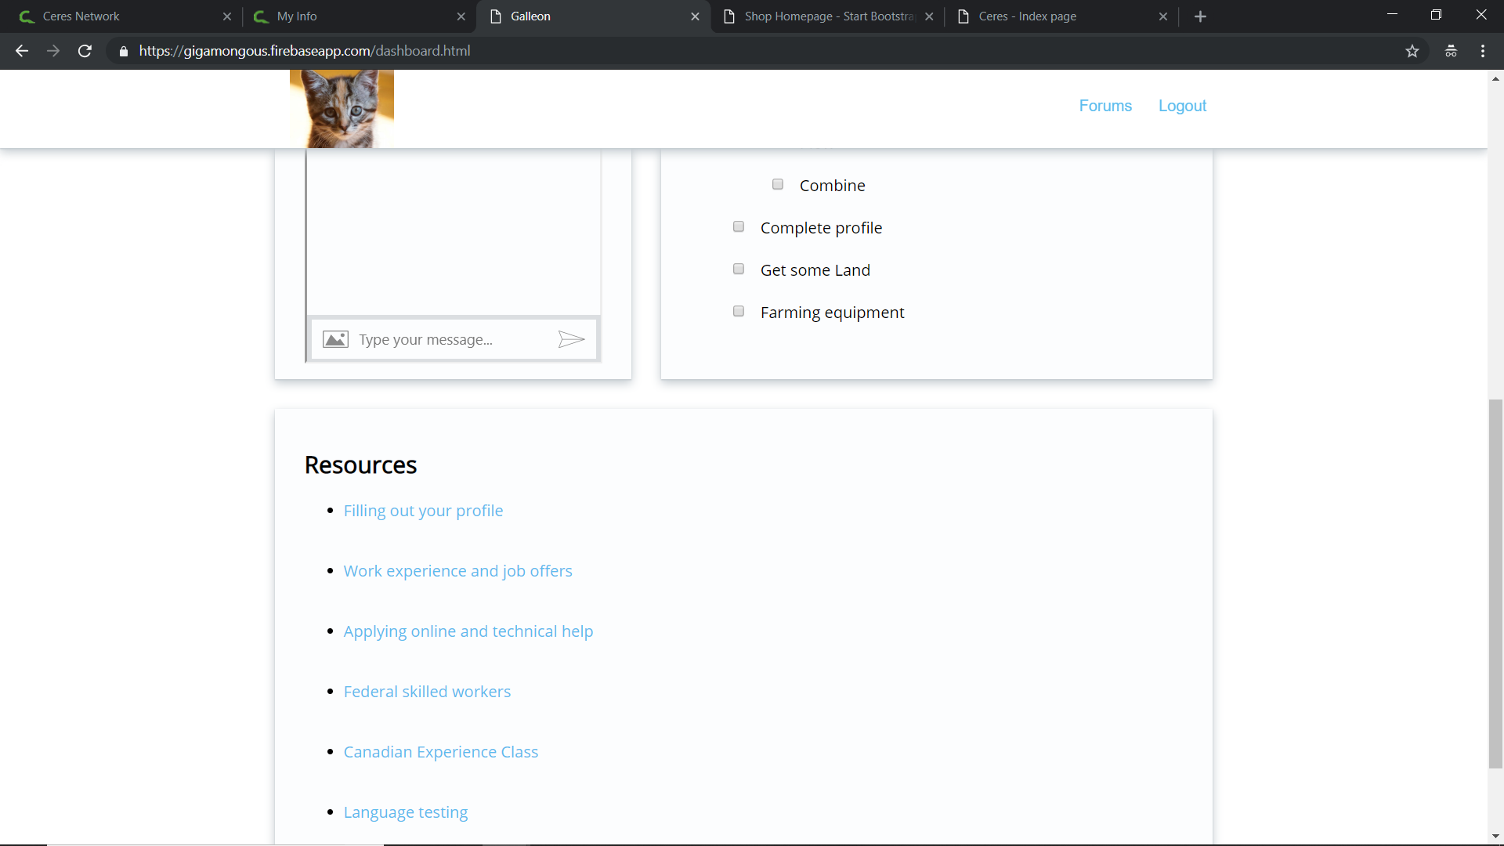1504x846 pixels.
Task: Go back using the browser back arrow
Action: (x=22, y=51)
